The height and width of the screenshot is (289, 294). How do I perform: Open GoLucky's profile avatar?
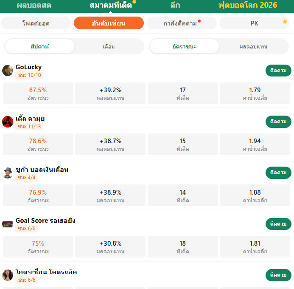[8, 71]
